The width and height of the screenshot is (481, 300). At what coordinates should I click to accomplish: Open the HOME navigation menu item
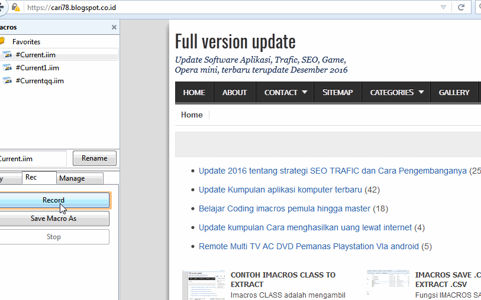[x=194, y=92]
